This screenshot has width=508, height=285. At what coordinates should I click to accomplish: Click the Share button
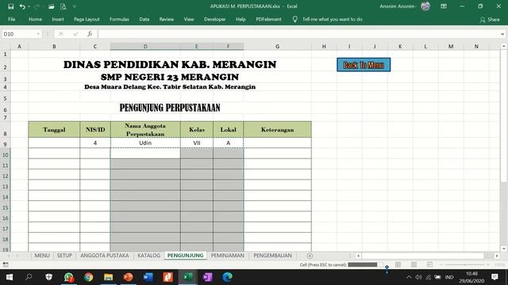490,20
